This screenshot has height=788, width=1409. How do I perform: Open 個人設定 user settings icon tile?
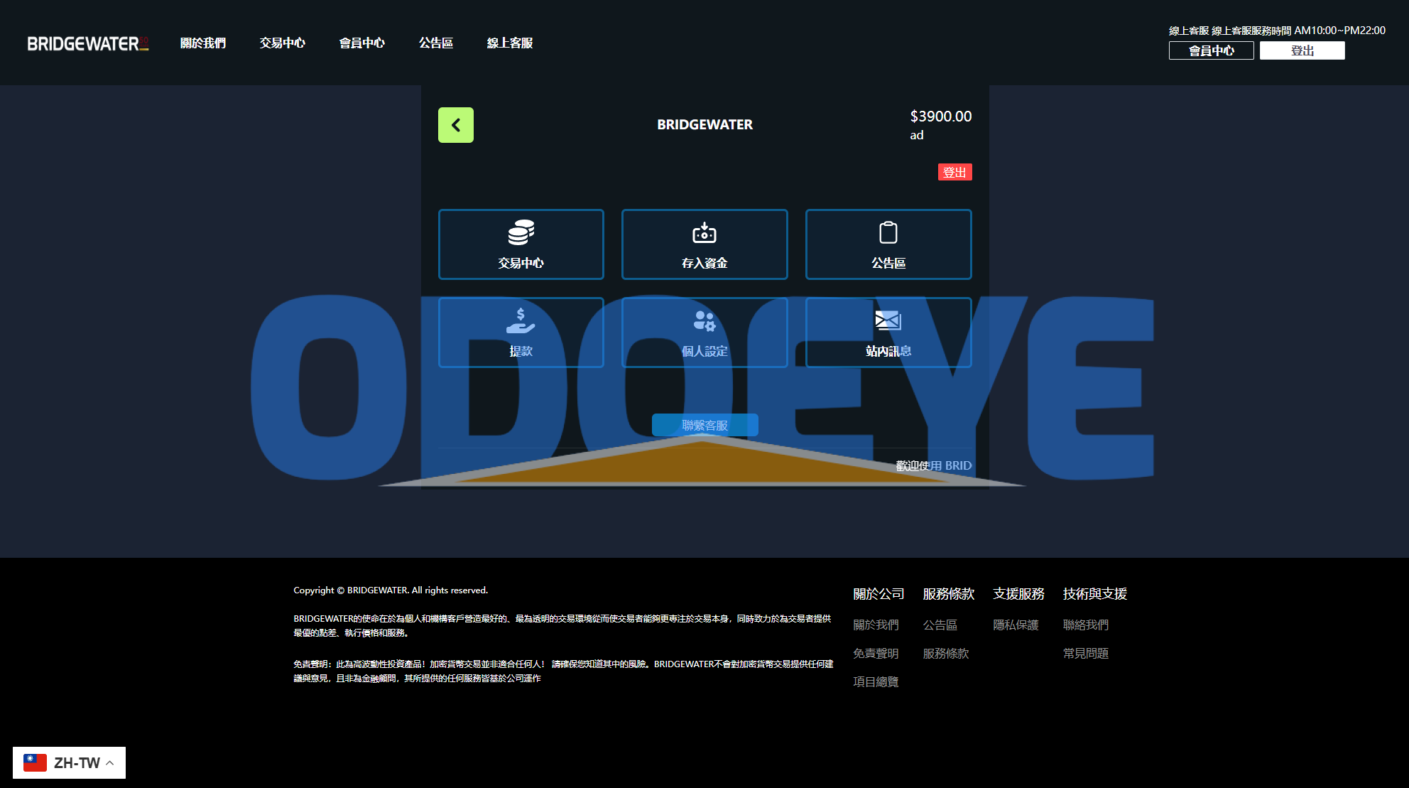pos(704,332)
